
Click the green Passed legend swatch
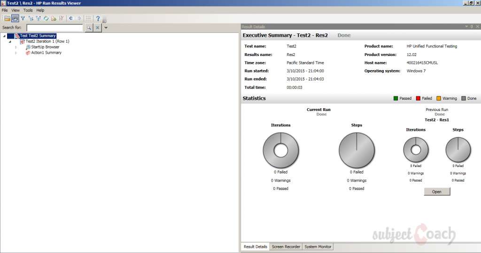(396, 98)
